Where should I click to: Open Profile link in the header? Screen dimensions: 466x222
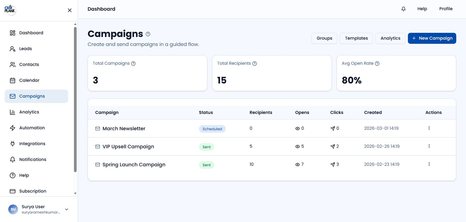point(446,9)
